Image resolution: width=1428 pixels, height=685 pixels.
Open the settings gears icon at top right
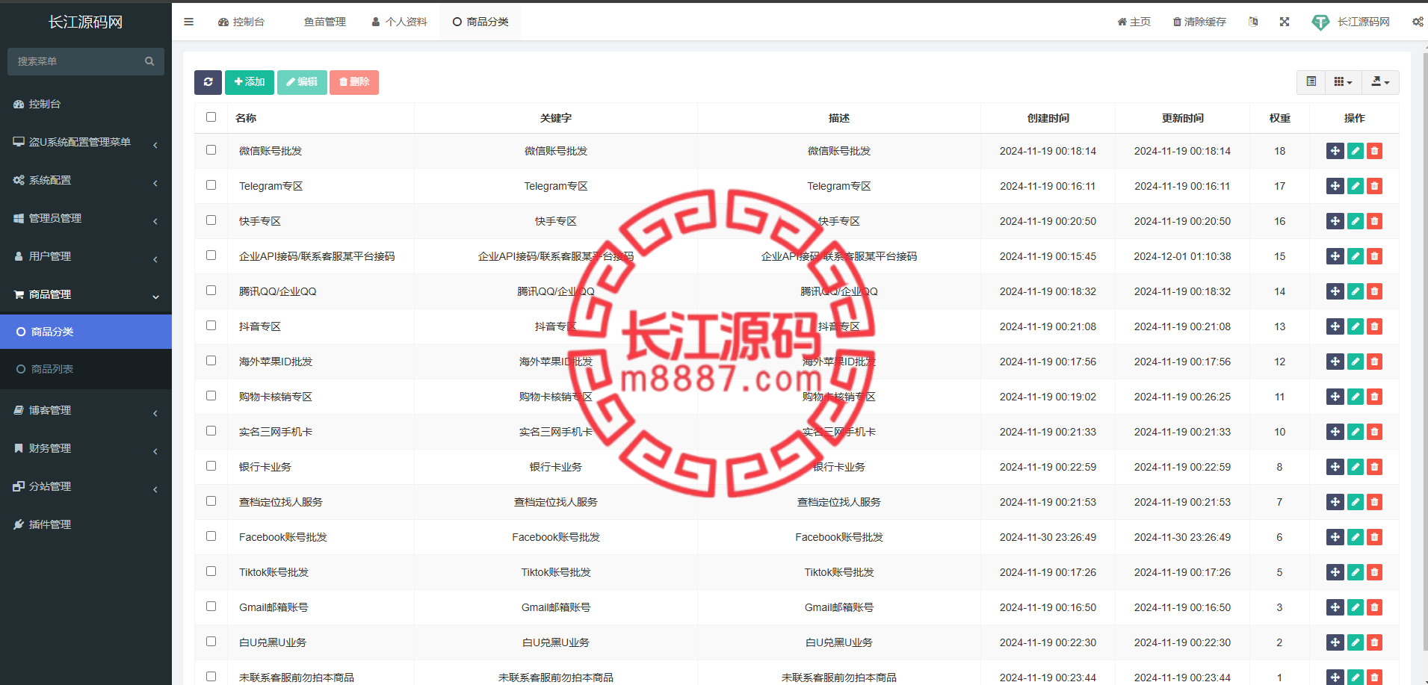click(x=1418, y=22)
